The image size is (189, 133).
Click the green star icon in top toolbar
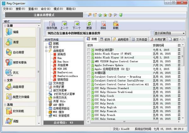tap(100, 15)
